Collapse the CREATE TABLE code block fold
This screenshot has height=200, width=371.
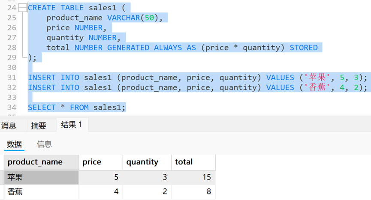[x=22, y=8]
